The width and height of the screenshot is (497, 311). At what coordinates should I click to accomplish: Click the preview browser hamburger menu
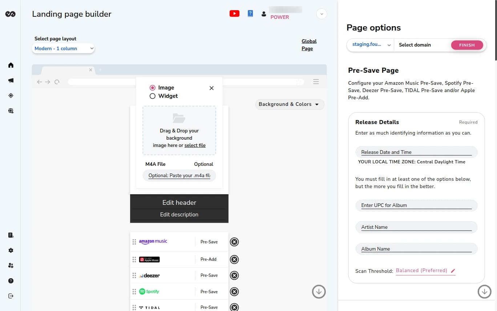(x=316, y=82)
